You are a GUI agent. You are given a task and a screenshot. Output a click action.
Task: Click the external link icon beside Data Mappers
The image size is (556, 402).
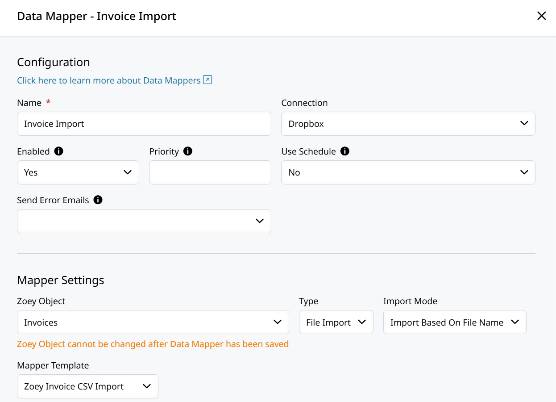[x=207, y=80]
